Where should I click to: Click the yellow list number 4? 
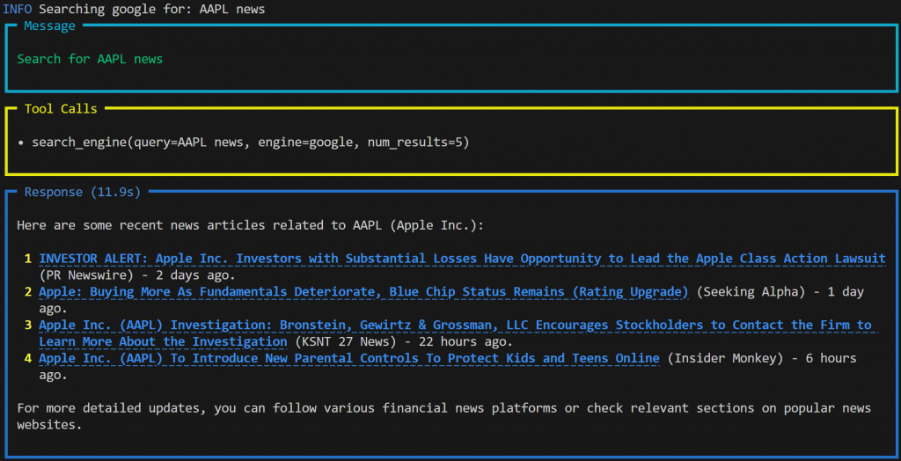(x=28, y=358)
